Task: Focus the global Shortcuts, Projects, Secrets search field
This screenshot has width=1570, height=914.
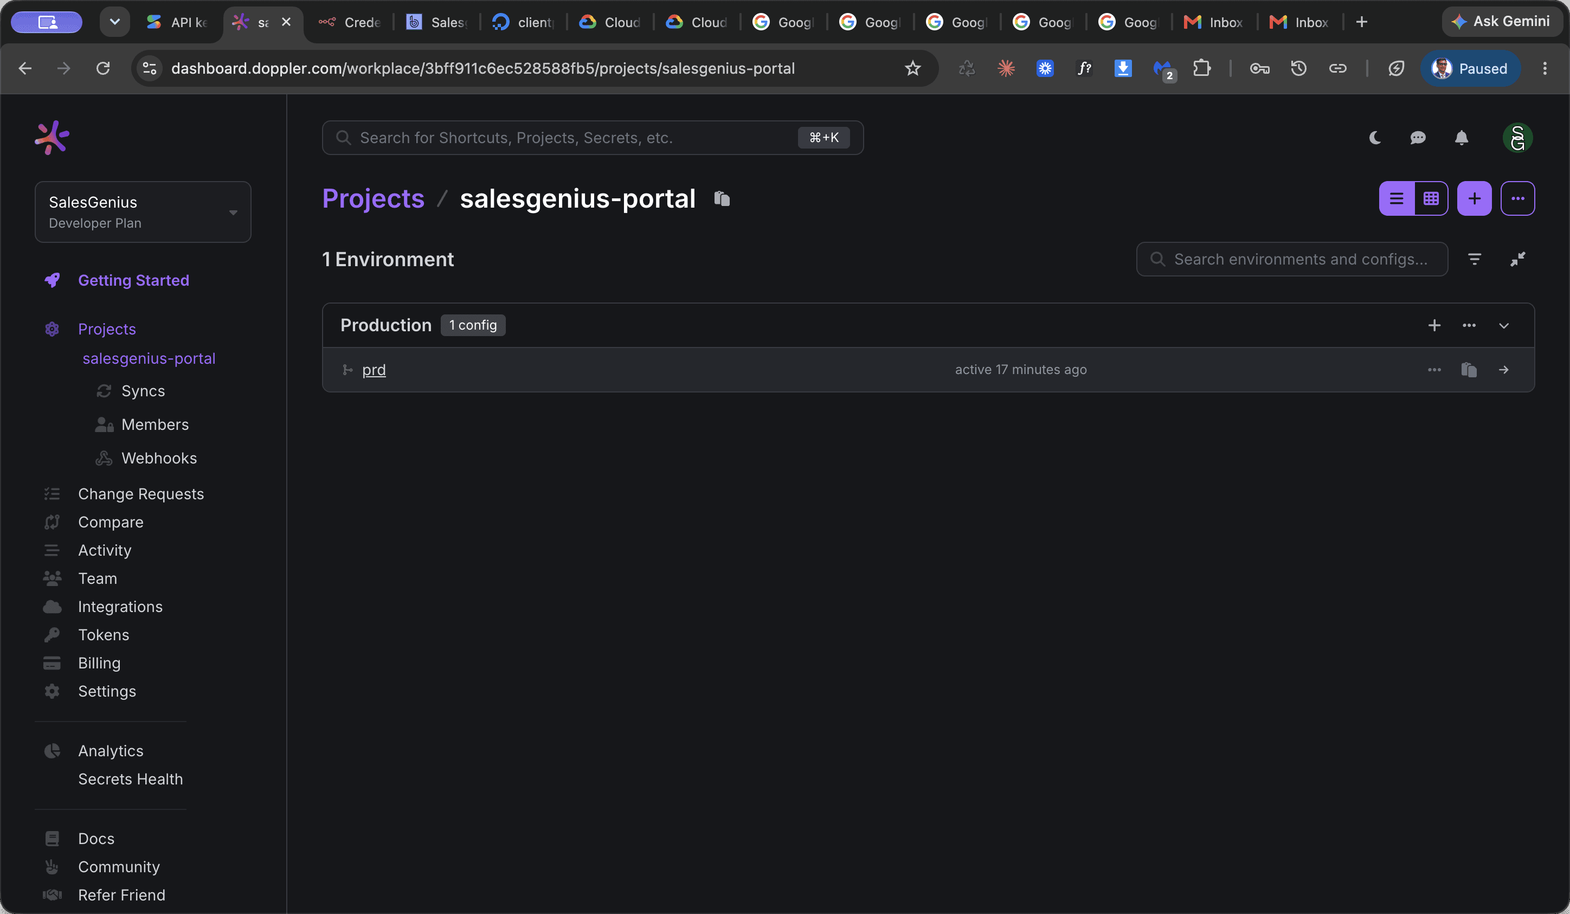Action: click(x=593, y=138)
